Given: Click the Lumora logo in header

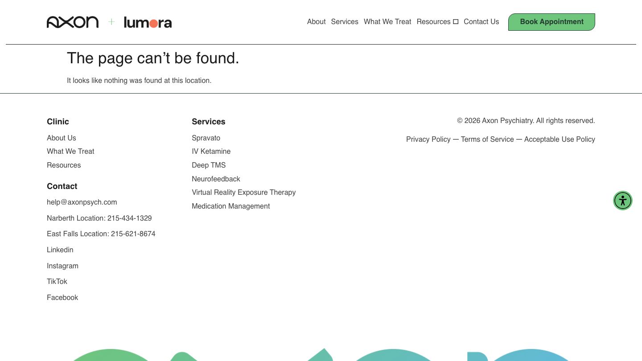Looking at the screenshot, I should pos(148,22).
